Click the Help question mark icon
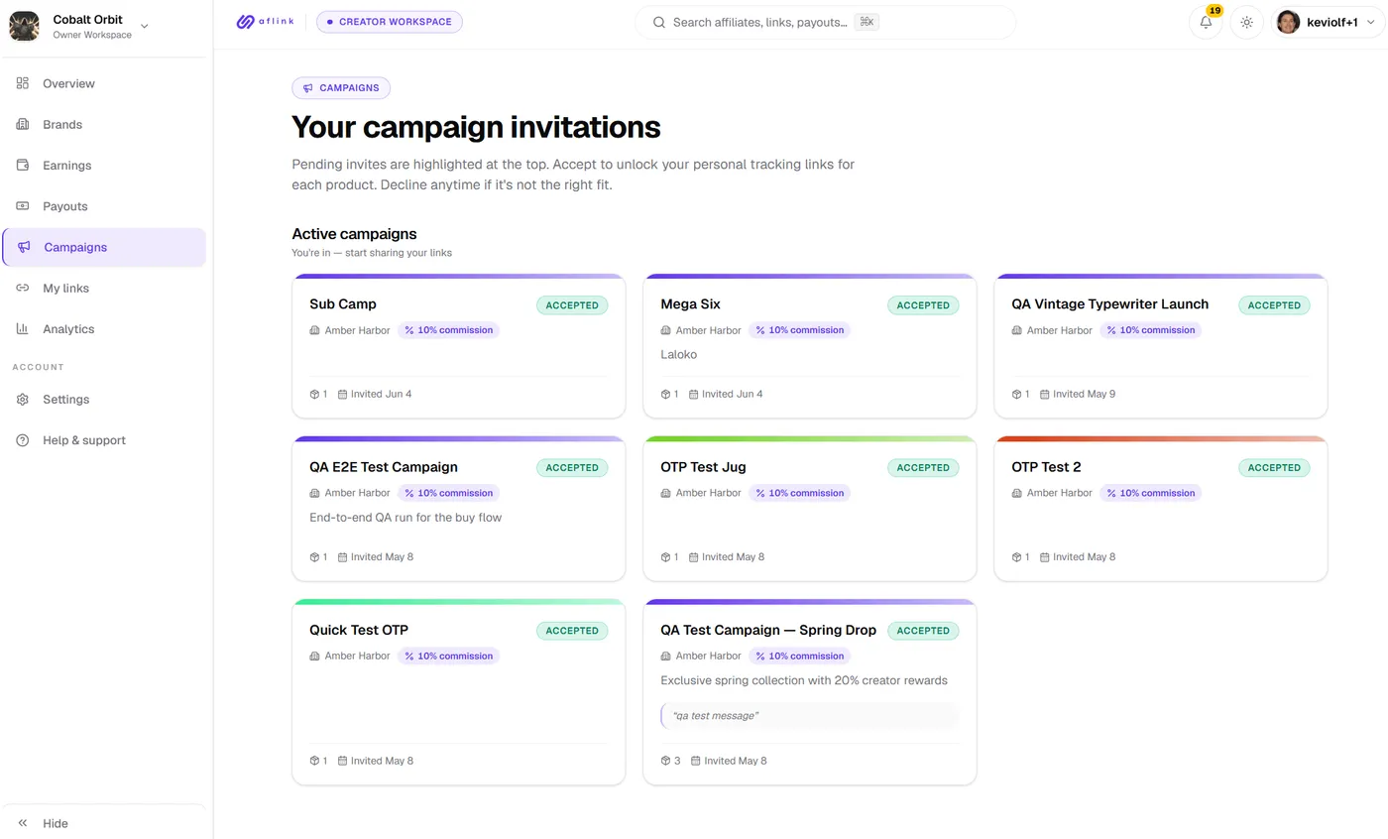The width and height of the screenshot is (1388, 839). click(x=23, y=440)
